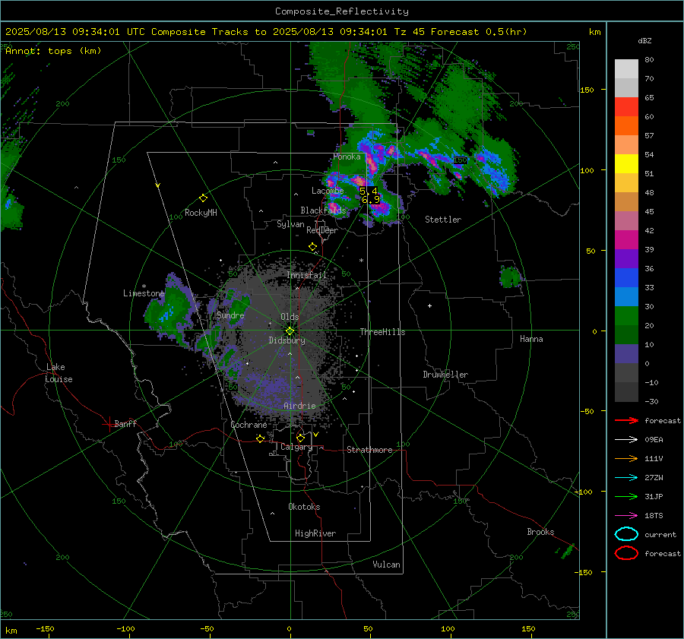This screenshot has width=684, height=639.
Task: Click the radar center marker above Didsbury
Action: [290, 331]
